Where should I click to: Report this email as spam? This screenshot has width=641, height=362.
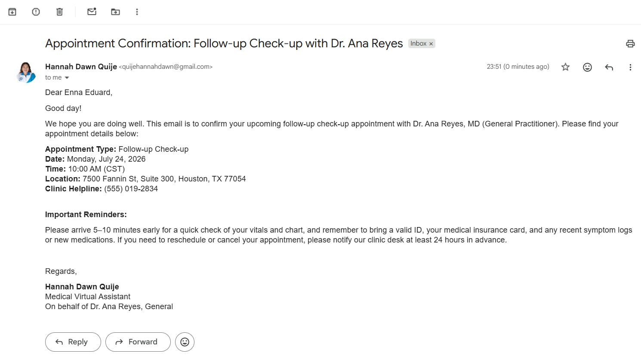point(36,12)
